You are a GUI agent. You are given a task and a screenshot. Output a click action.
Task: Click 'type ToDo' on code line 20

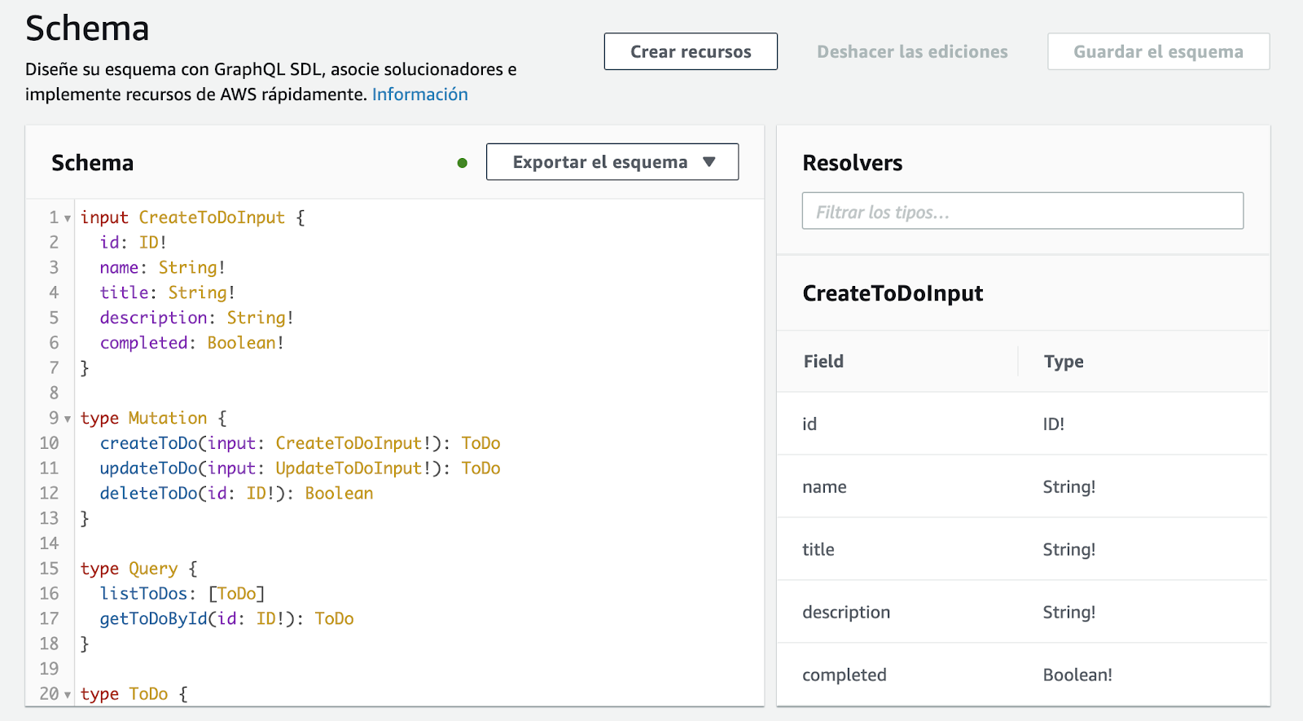coord(124,694)
